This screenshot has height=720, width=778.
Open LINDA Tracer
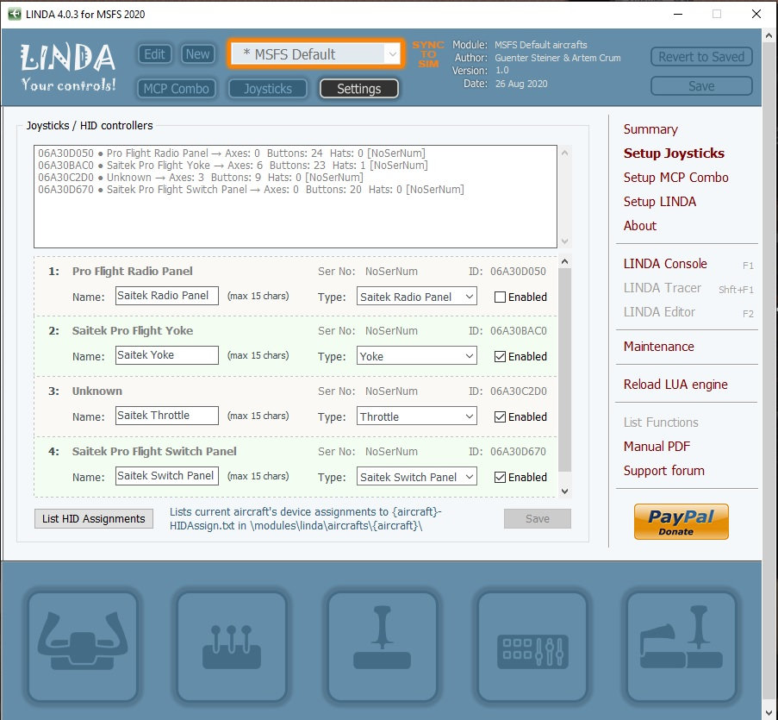point(662,287)
